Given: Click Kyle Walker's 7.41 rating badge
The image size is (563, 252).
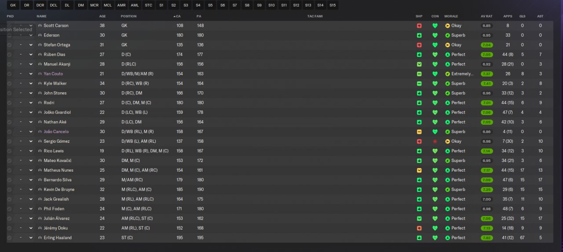Looking at the screenshot, I should [486, 83].
